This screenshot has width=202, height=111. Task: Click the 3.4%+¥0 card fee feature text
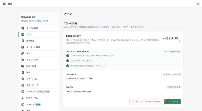(x=92, y=56)
